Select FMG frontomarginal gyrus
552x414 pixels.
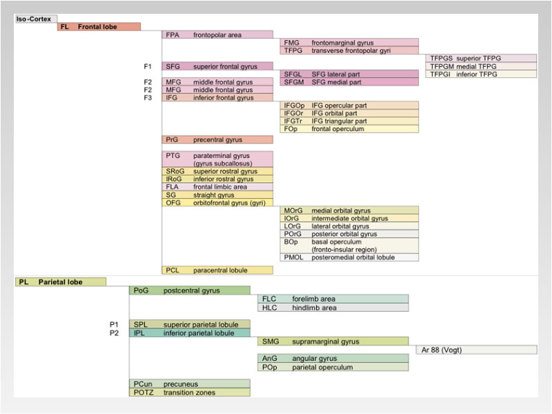point(349,43)
